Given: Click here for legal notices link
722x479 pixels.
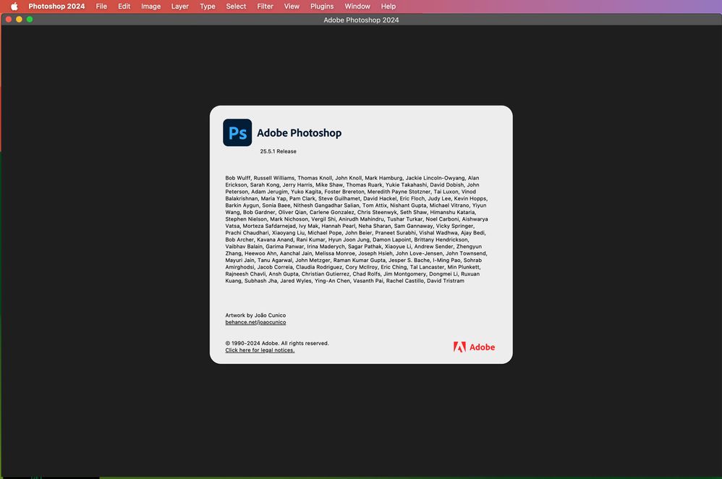Looking at the screenshot, I should tap(260, 350).
